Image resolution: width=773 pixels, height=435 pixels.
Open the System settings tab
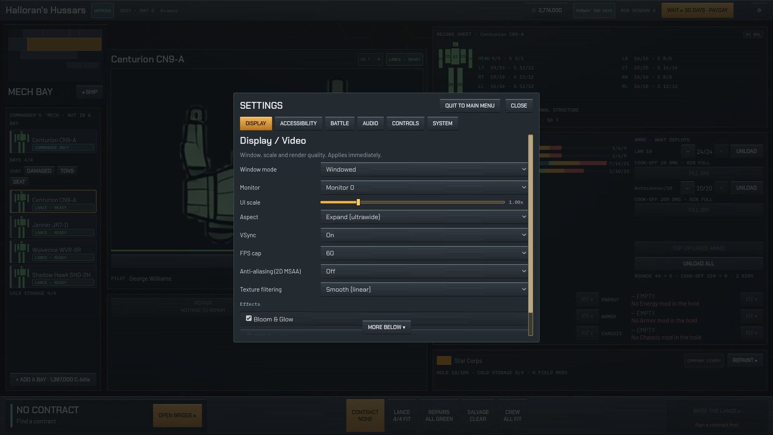pyautogui.click(x=443, y=123)
